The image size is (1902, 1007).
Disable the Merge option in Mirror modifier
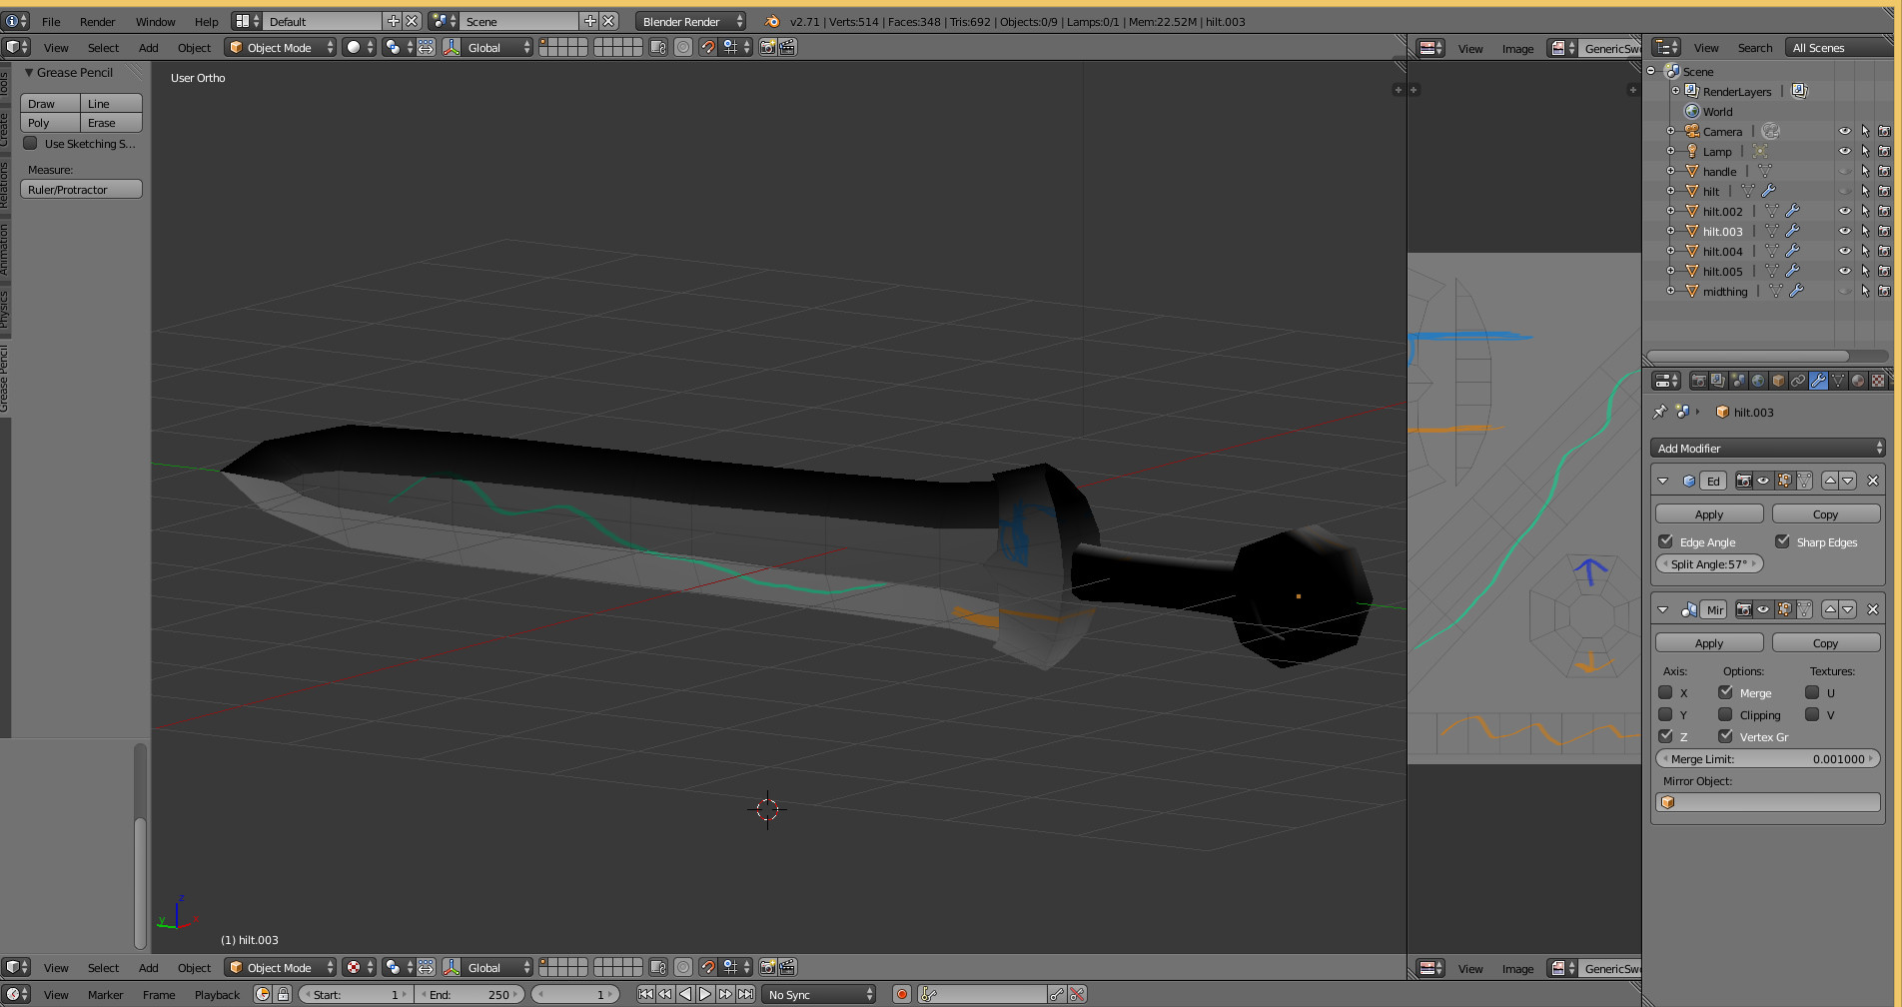[1725, 692]
